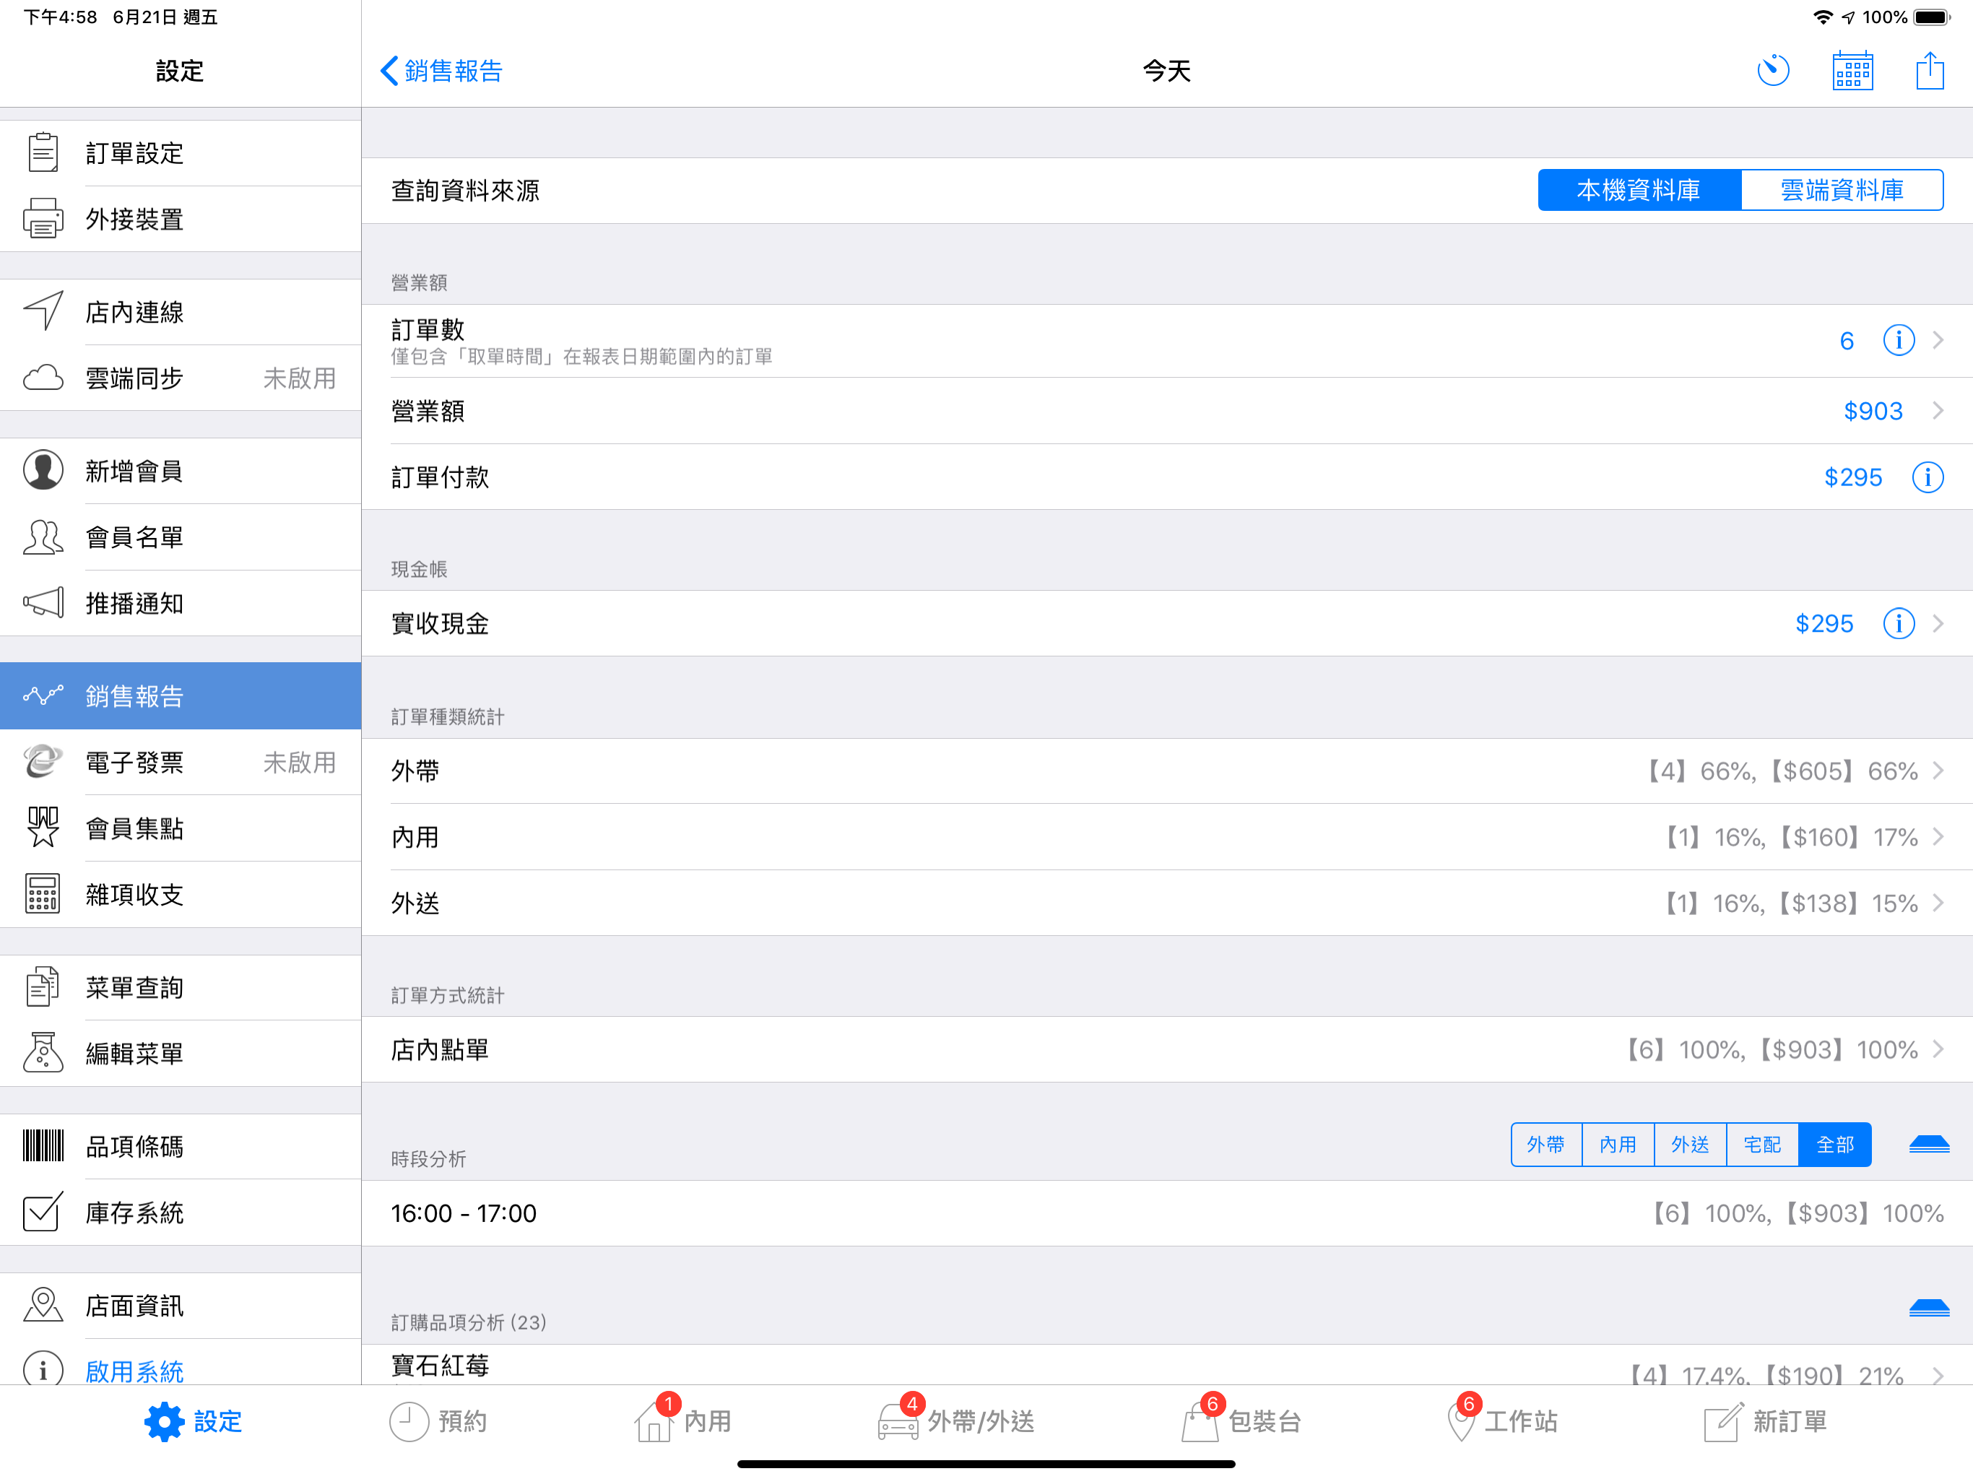Open the calendar date picker icon
Viewport: 1973px width, 1479px height.
point(1852,71)
